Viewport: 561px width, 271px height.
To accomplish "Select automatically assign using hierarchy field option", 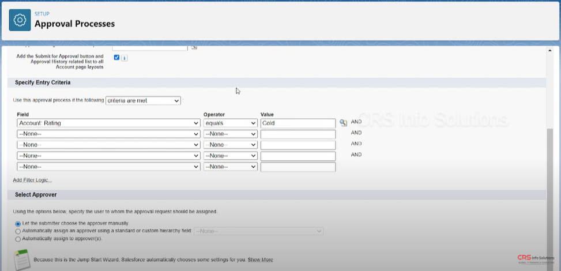I will point(18,231).
